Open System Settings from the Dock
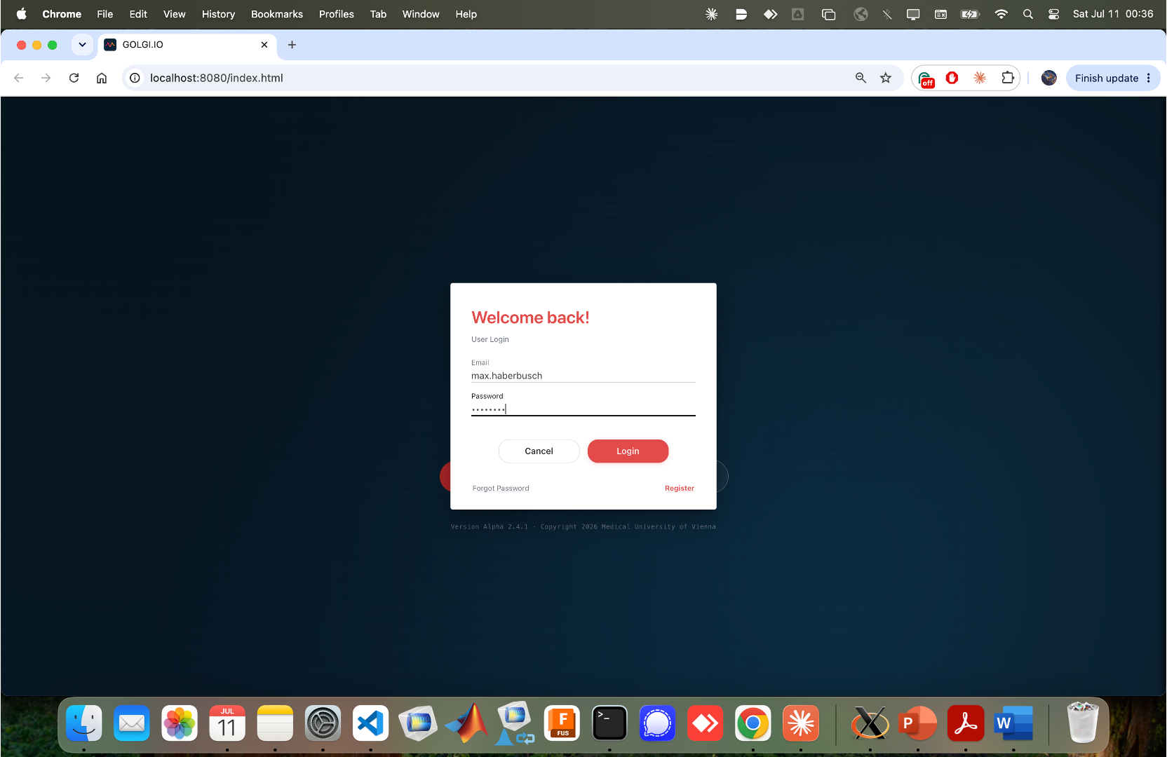1167x757 pixels. pyautogui.click(x=323, y=723)
